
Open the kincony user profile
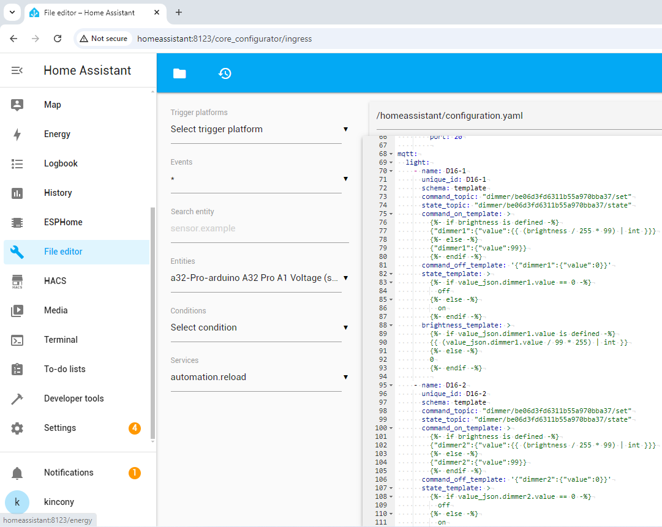[59, 502]
